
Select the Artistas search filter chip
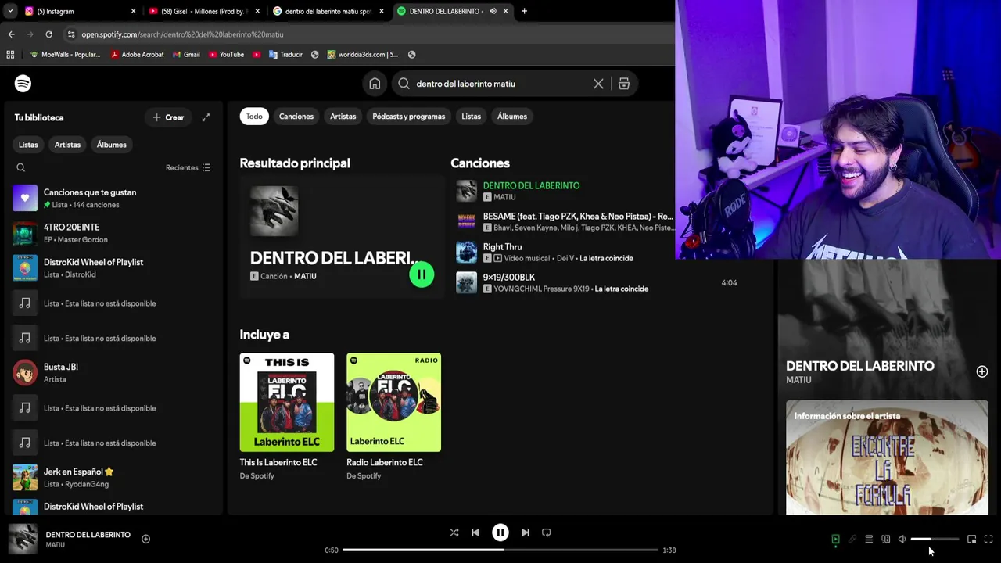tap(343, 117)
